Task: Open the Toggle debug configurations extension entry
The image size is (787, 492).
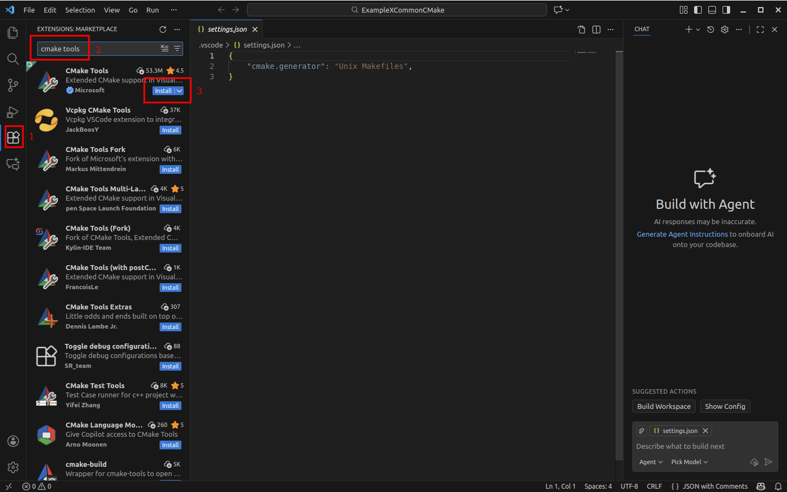Action: point(108,356)
